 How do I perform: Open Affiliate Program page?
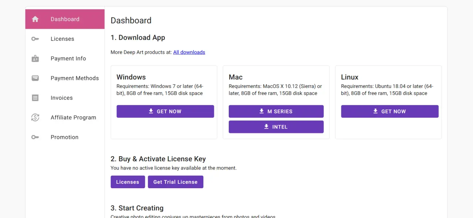click(x=65, y=117)
